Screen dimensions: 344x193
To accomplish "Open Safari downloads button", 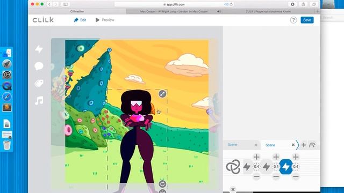I will tap(292, 4).
